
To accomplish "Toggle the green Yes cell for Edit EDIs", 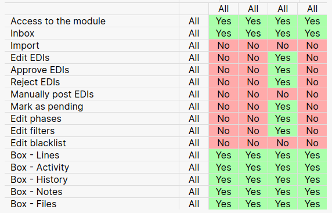I will pyautogui.click(x=283, y=57).
